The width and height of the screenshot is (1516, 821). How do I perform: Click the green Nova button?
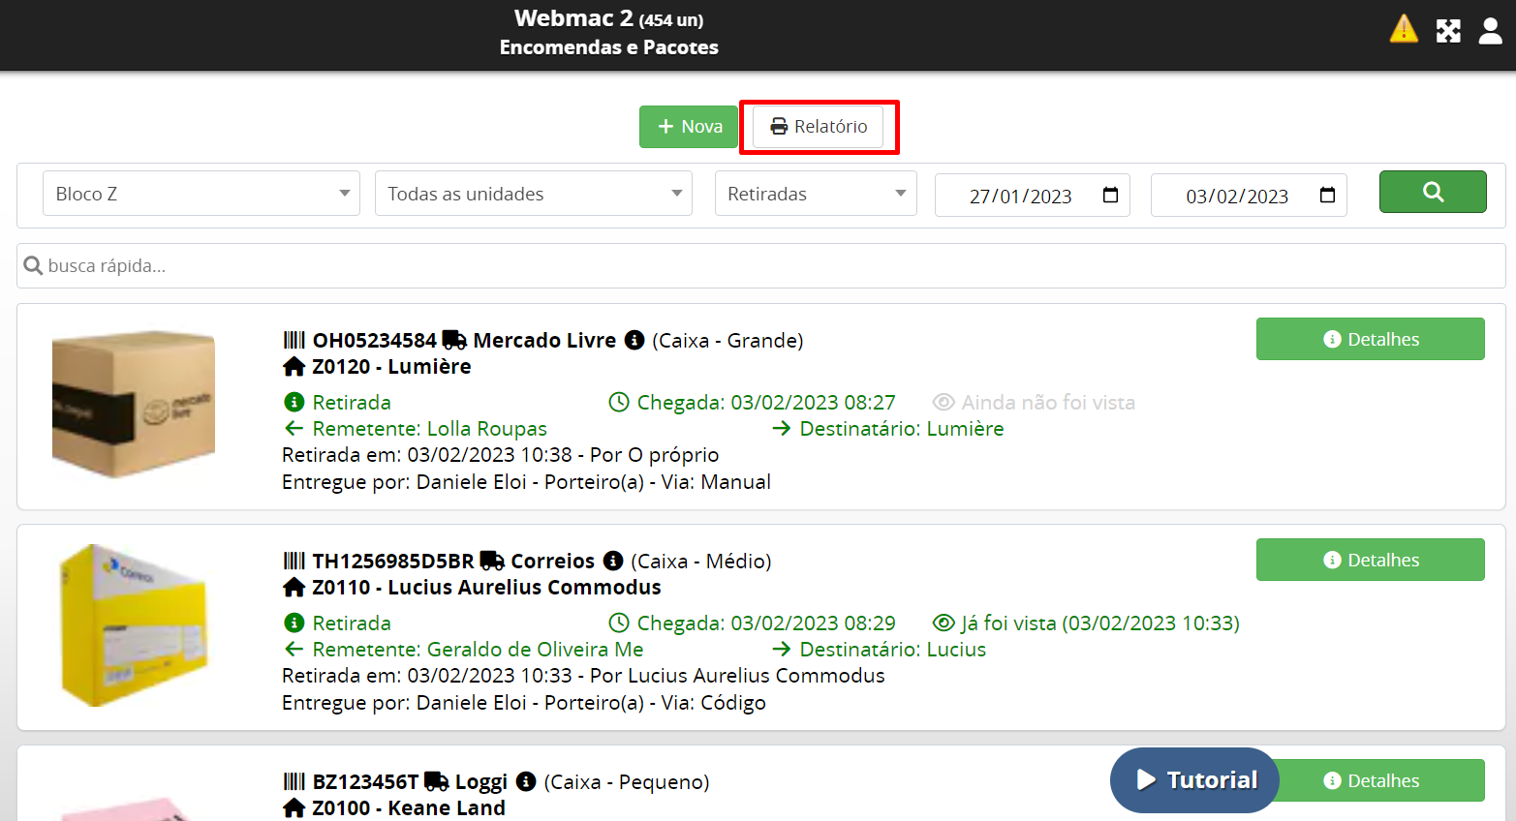tap(689, 127)
